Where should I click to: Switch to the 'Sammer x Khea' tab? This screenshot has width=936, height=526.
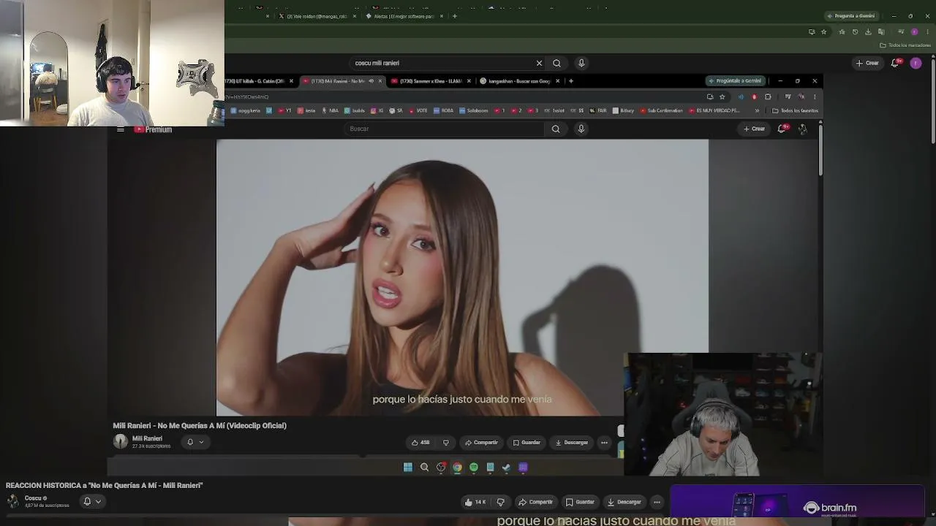430,81
